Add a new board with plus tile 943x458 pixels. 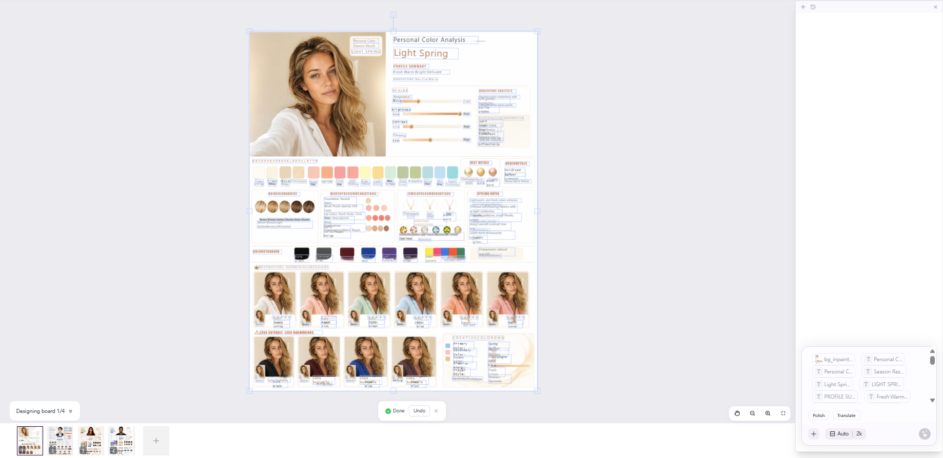click(156, 441)
